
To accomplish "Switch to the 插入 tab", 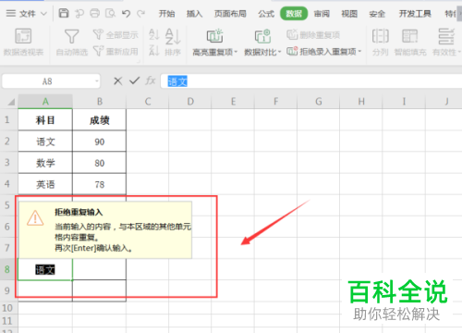I will pos(195,14).
